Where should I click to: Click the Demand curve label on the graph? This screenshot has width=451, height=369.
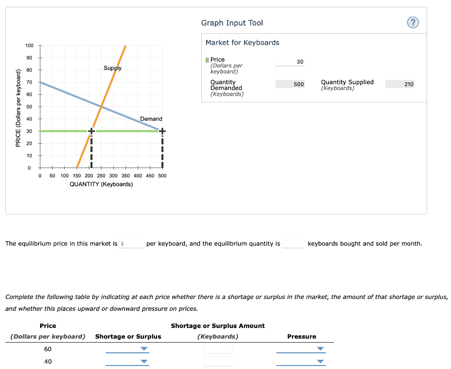point(151,119)
